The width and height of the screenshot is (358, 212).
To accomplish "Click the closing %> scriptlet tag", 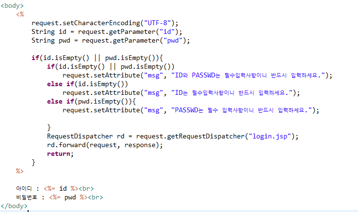I will [x=20, y=171].
